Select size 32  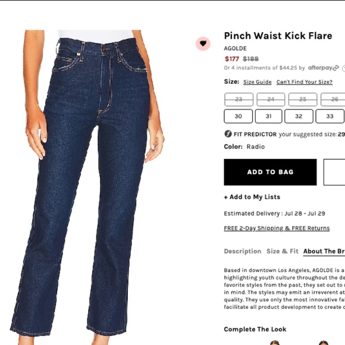299,116
